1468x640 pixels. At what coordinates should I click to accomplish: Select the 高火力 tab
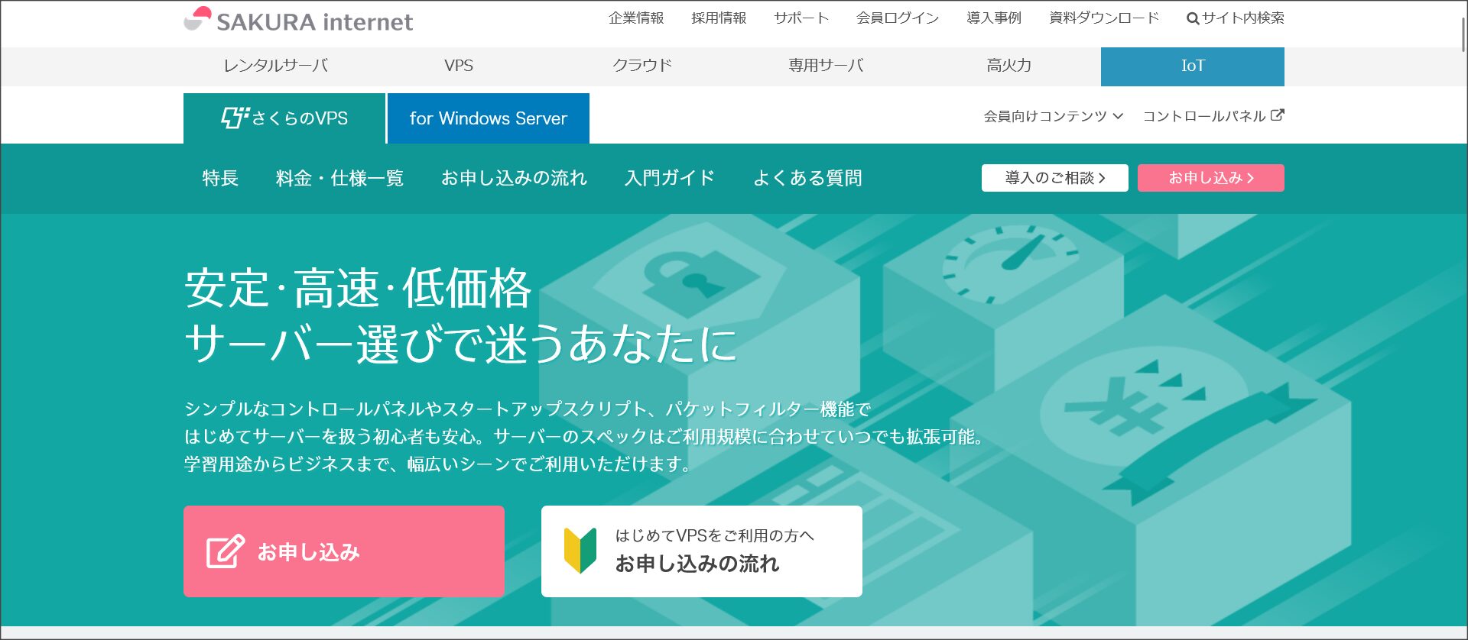(x=1009, y=66)
